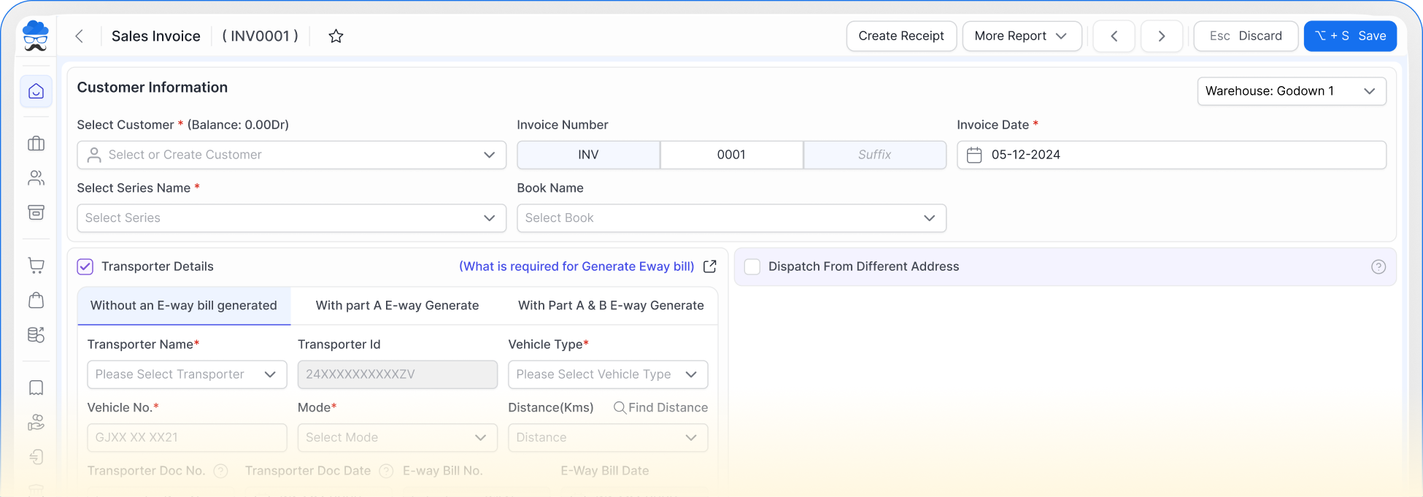The width and height of the screenshot is (1423, 497).
Task: Open the archive box sidebar icon
Action: (36, 212)
